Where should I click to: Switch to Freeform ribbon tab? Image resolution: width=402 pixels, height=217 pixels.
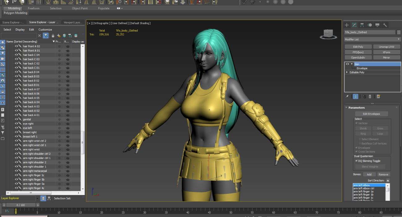34,8
